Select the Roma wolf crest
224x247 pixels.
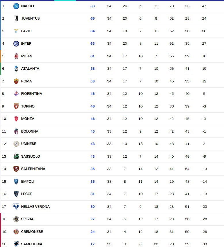click(x=16, y=81)
